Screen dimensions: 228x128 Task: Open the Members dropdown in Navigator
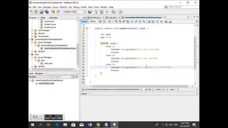click(x=41, y=77)
